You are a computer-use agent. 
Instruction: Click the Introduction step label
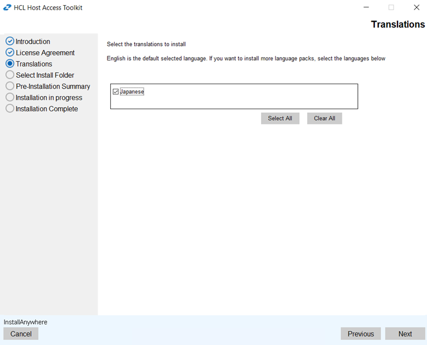click(x=33, y=41)
